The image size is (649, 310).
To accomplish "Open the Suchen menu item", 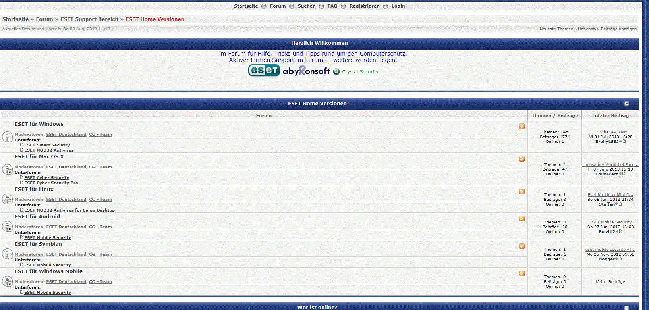I will point(306,6).
